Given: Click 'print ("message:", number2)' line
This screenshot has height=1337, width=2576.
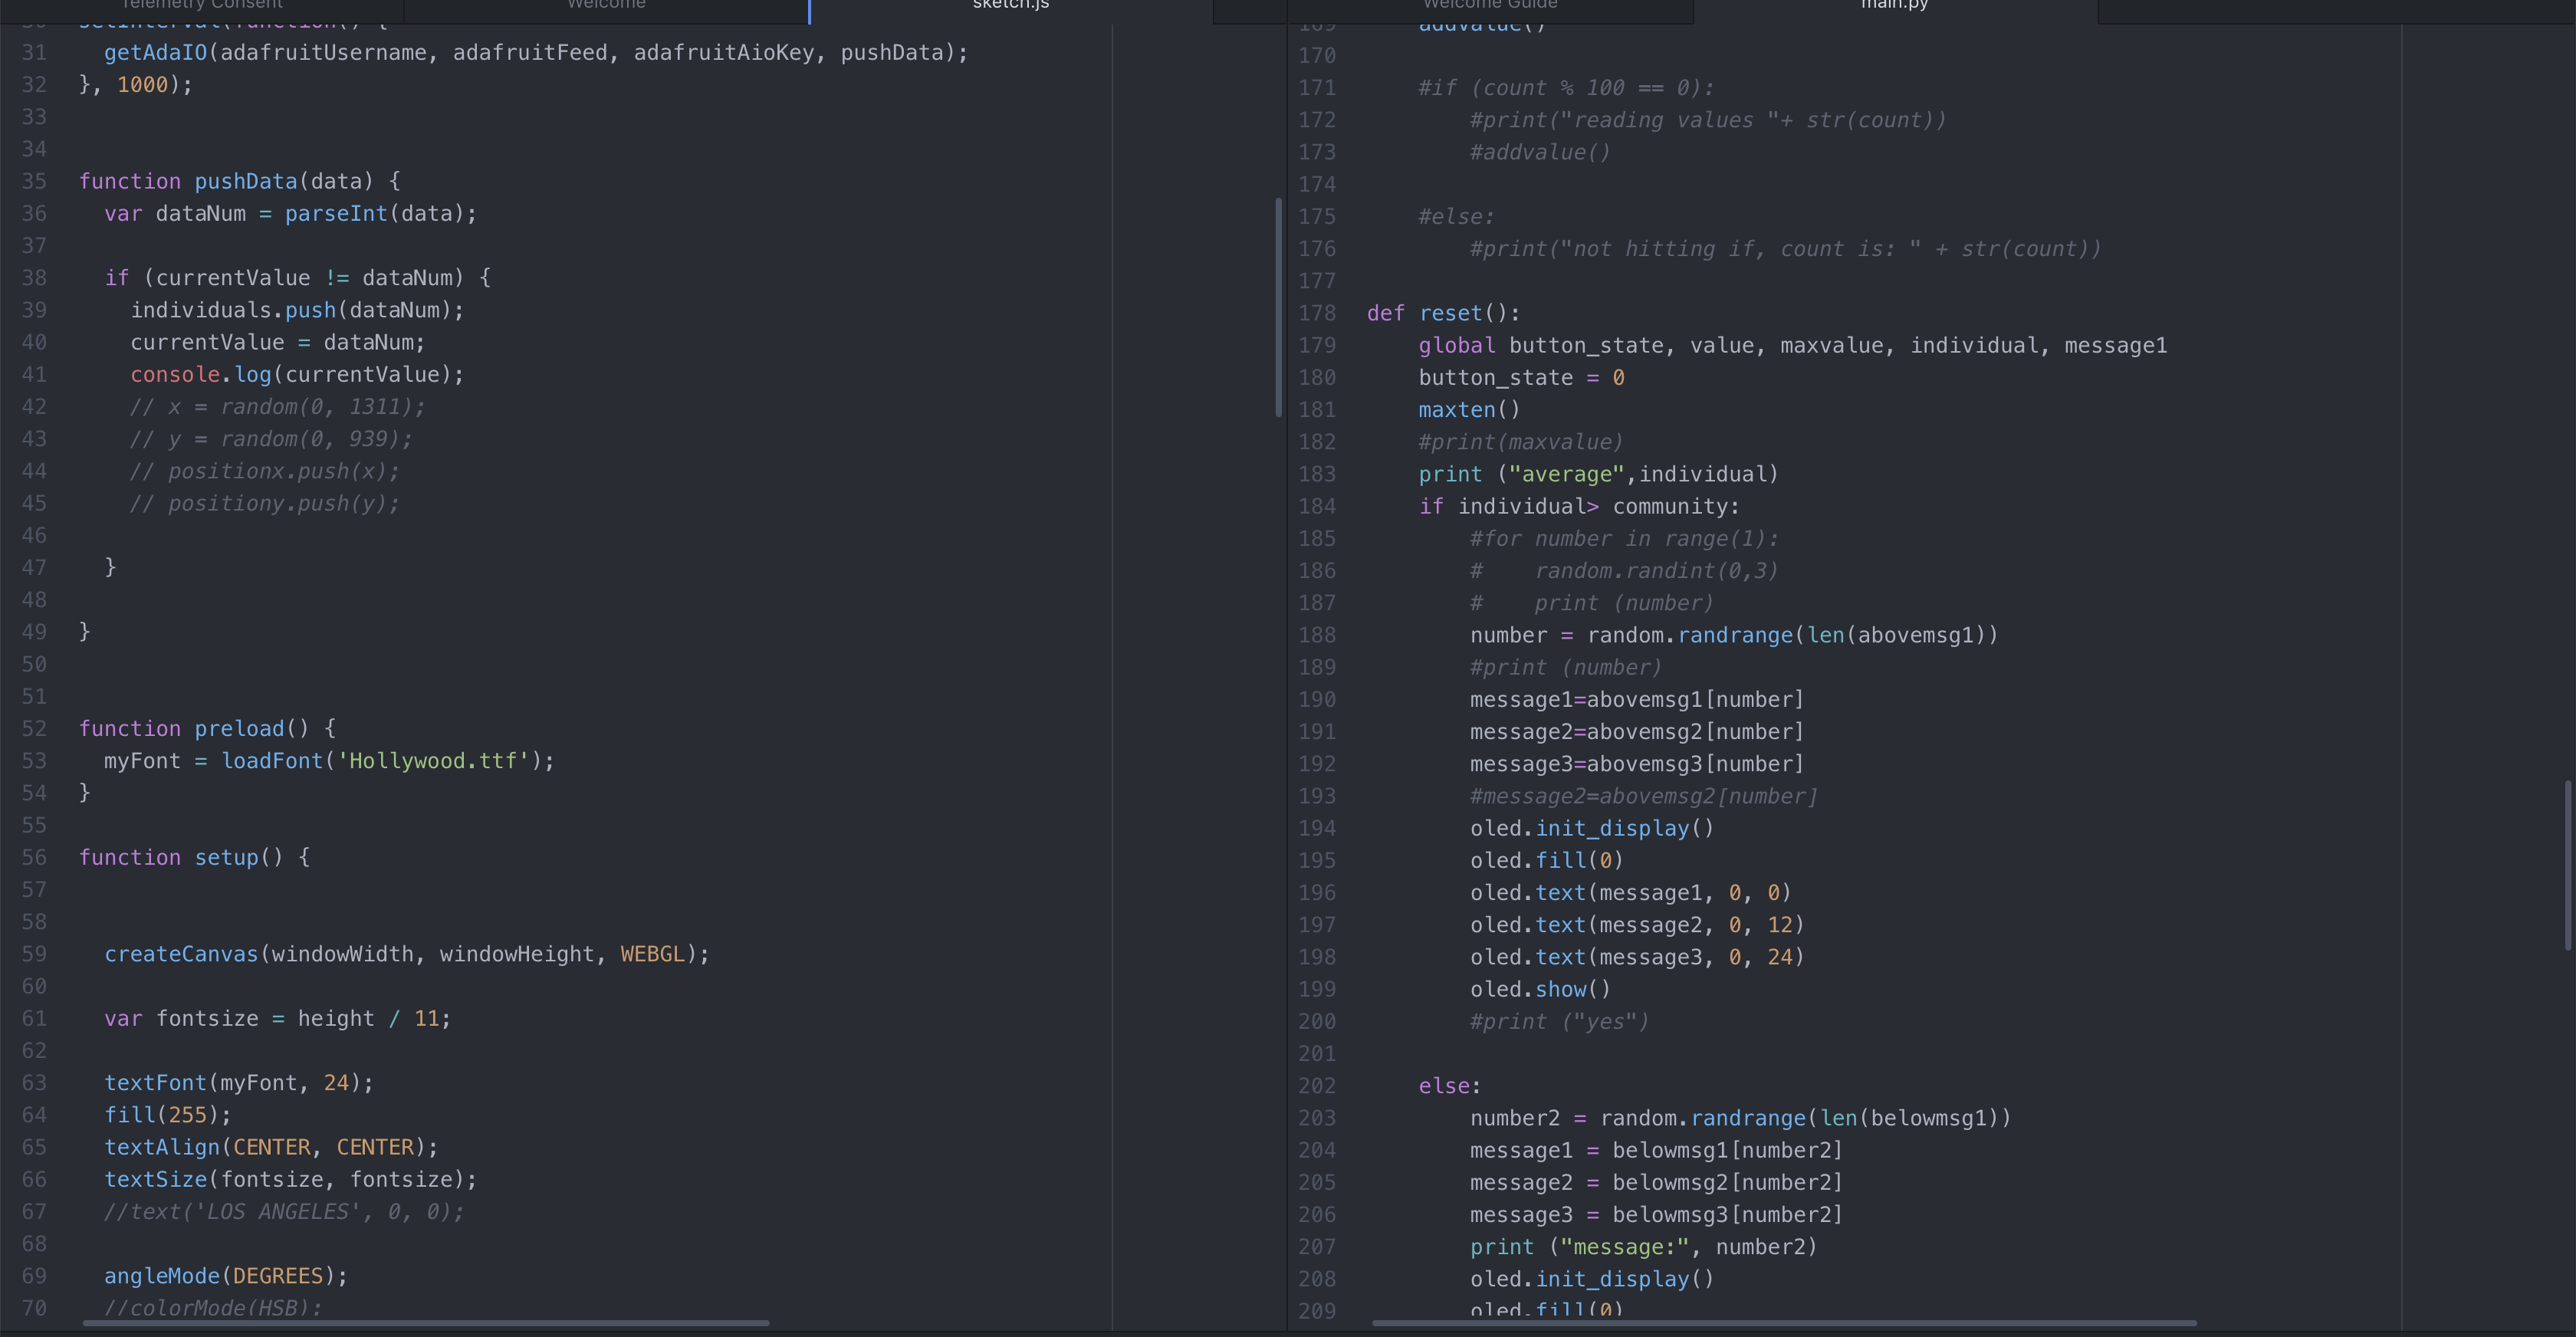Looking at the screenshot, I should [x=1644, y=1247].
